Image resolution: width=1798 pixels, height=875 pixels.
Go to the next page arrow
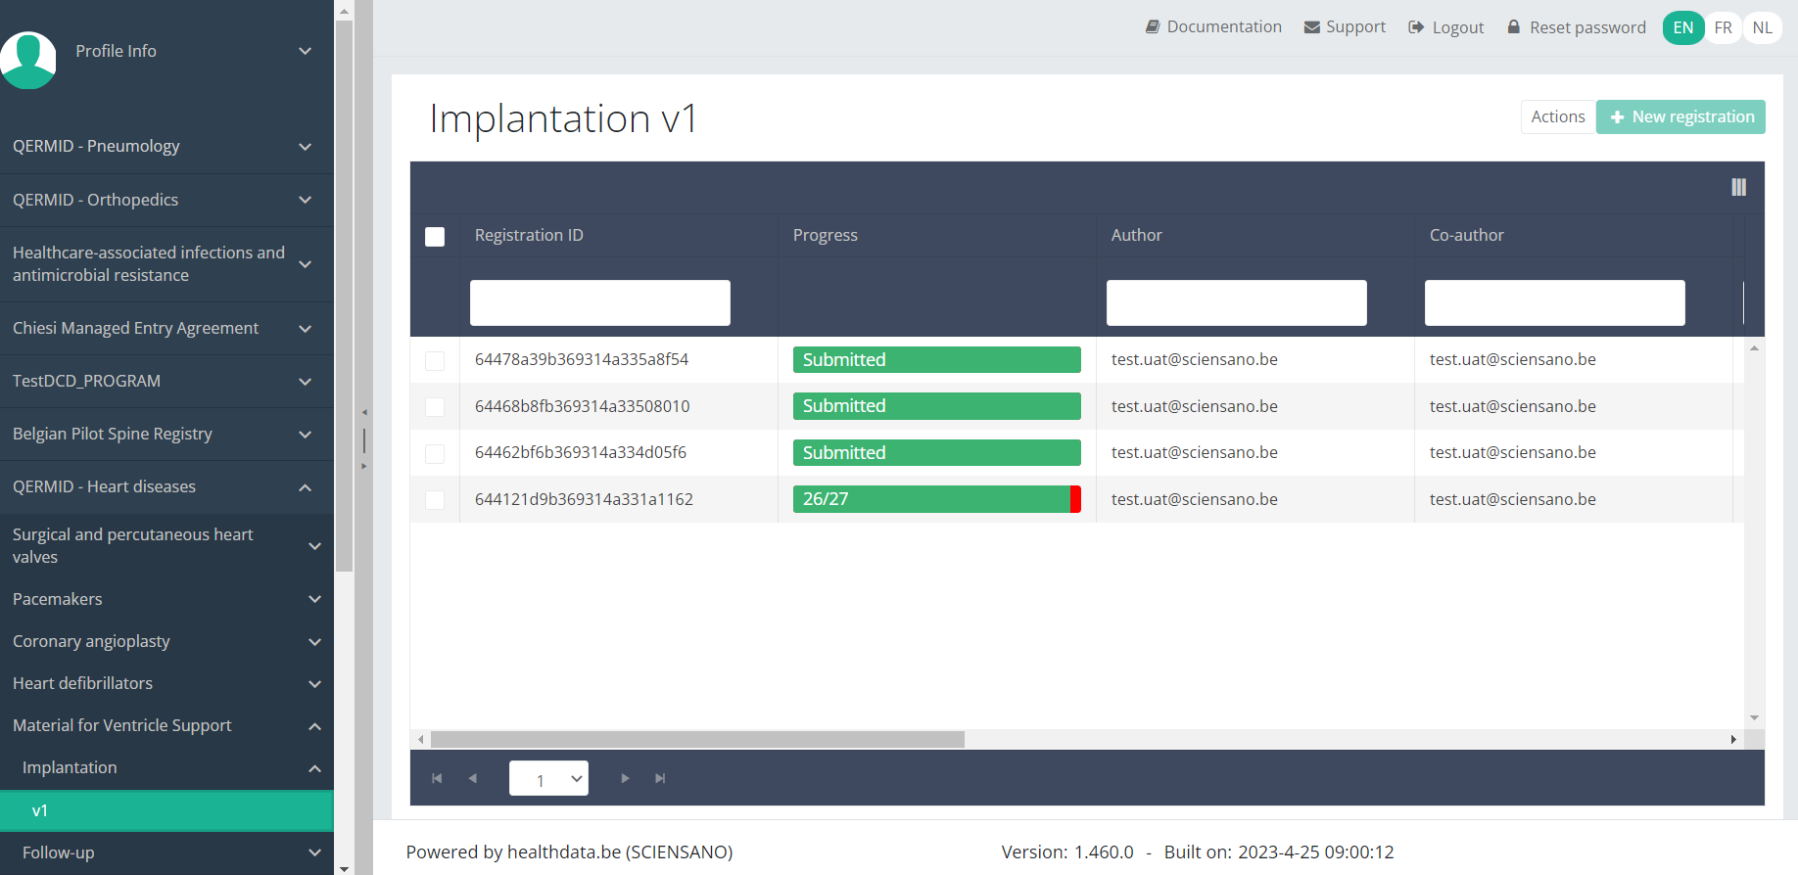(x=625, y=778)
